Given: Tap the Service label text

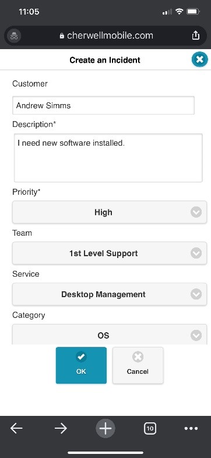Looking at the screenshot, I should tap(26, 274).
